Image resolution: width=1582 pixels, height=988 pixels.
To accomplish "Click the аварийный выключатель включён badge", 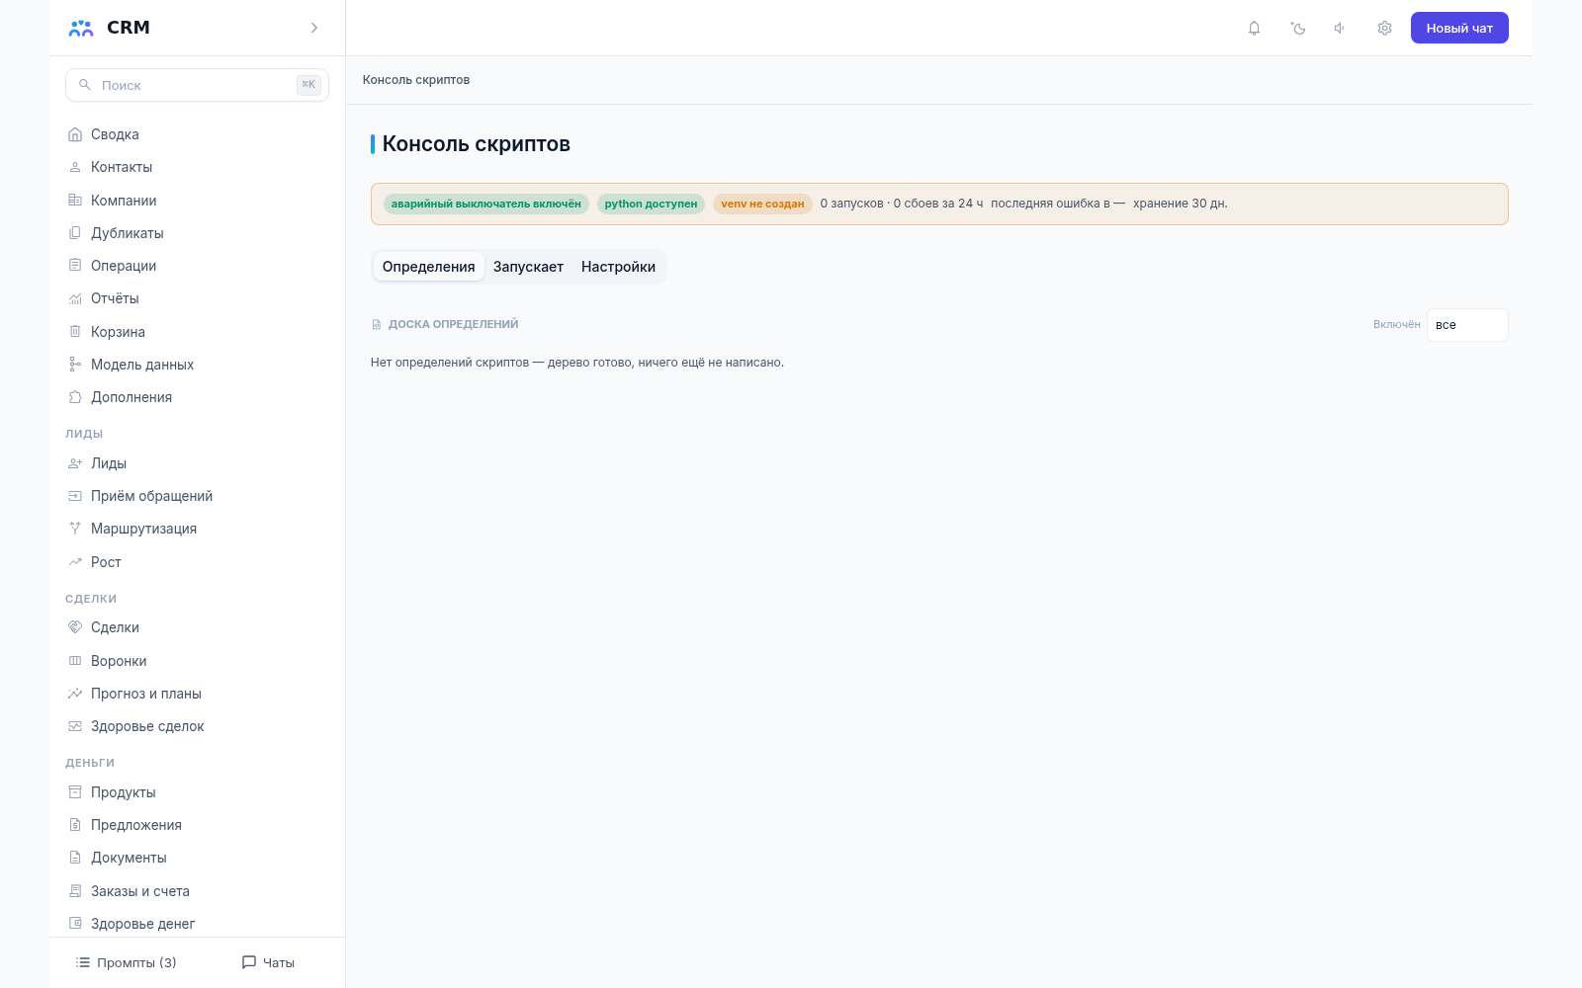I will (485, 204).
